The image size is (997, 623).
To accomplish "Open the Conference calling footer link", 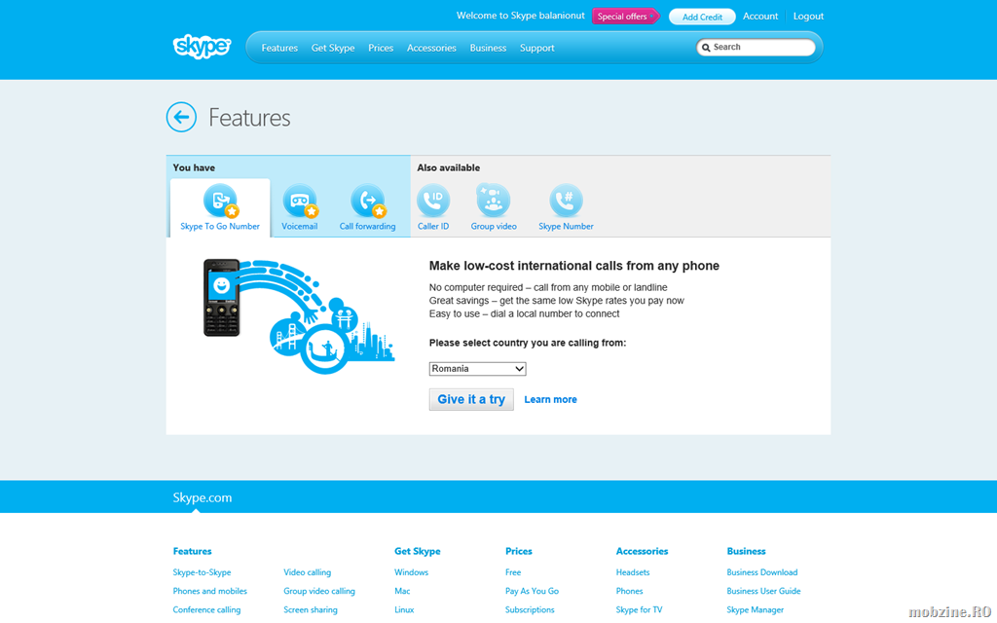I will point(206,609).
